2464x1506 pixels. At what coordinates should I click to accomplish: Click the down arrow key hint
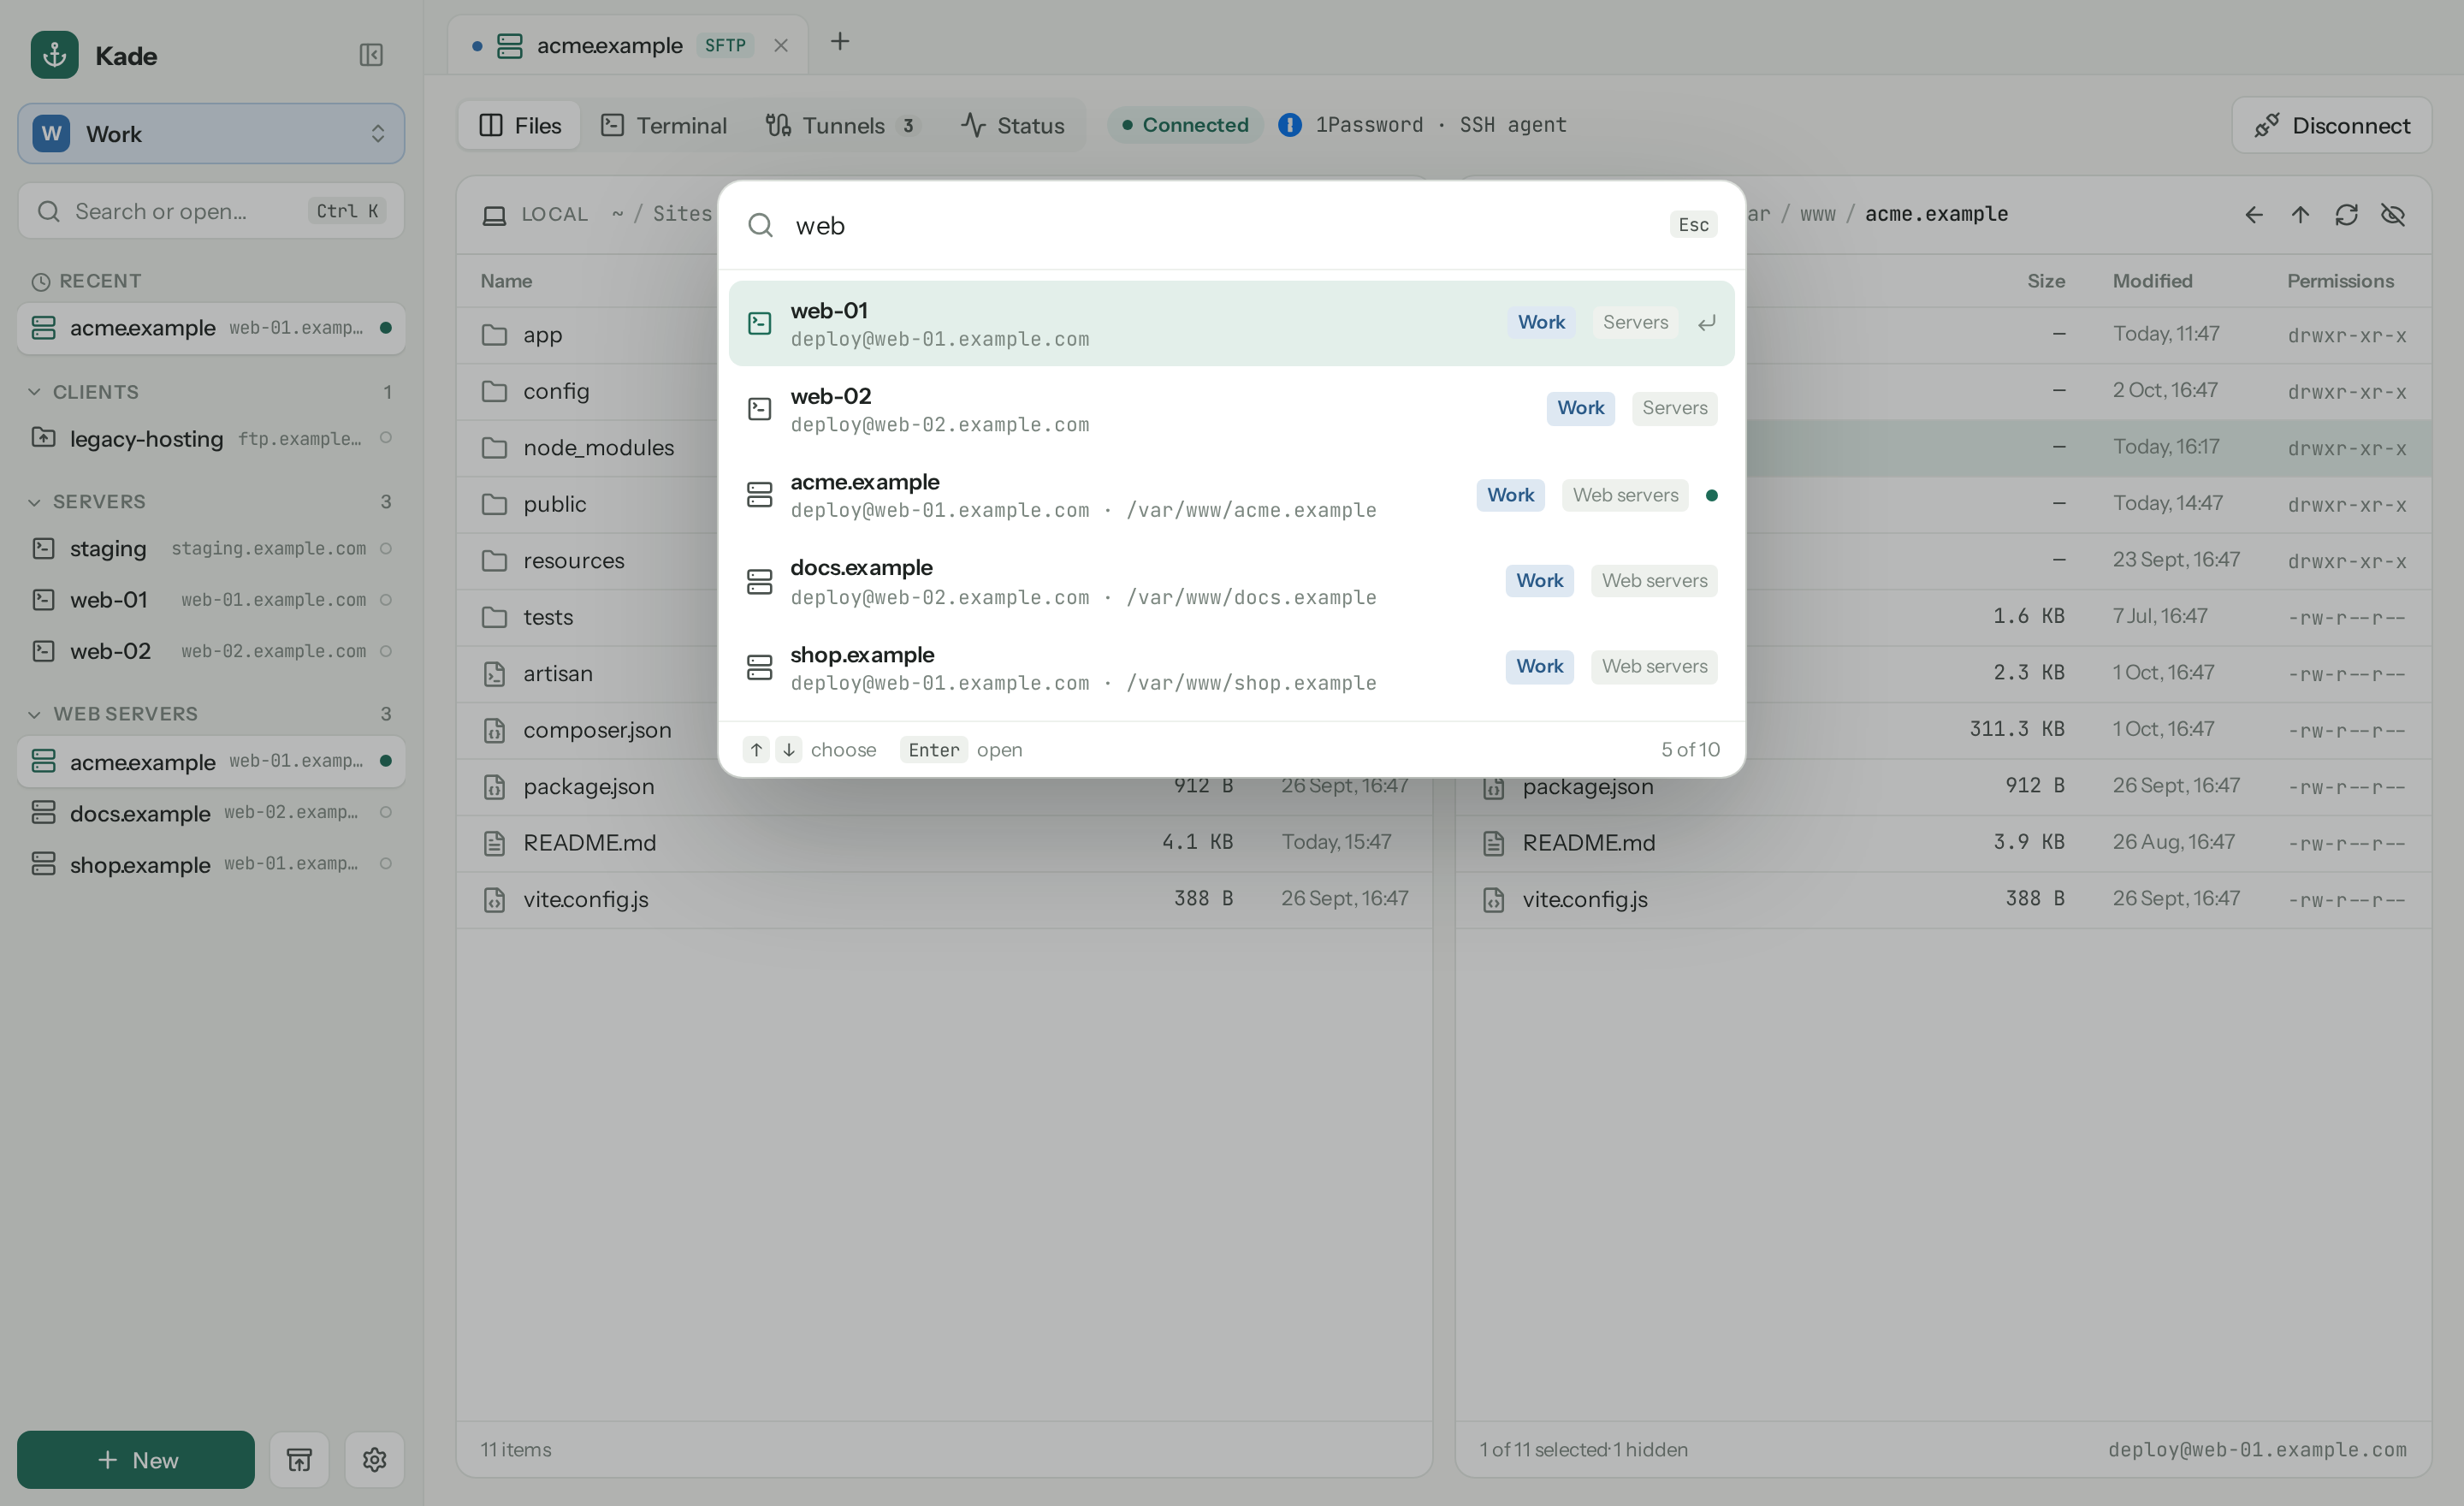789,749
